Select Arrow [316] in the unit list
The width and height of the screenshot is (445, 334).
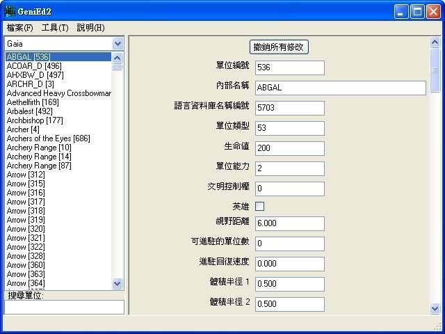pyautogui.click(x=58, y=193)
